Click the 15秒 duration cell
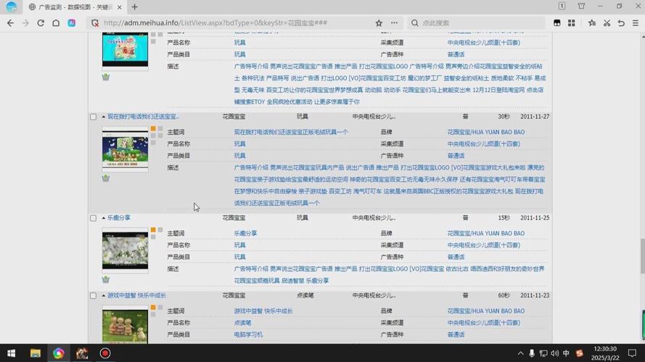Viewport: 645px width, 362px height. [504, 218]
